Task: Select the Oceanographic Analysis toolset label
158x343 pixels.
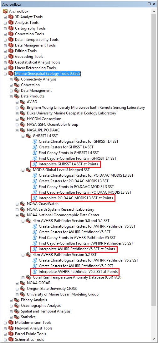Action: pos(41,306)
